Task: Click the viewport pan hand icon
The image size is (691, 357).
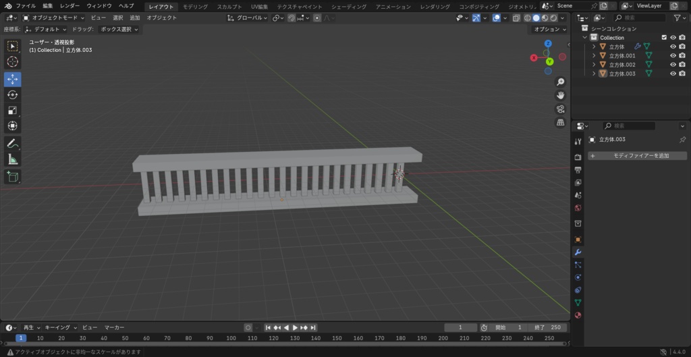Action: 561,95
